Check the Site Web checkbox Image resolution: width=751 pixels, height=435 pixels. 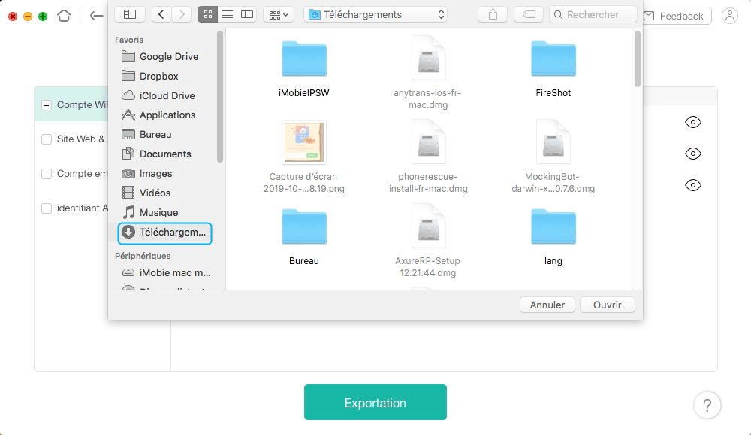[x=47, y=139]
